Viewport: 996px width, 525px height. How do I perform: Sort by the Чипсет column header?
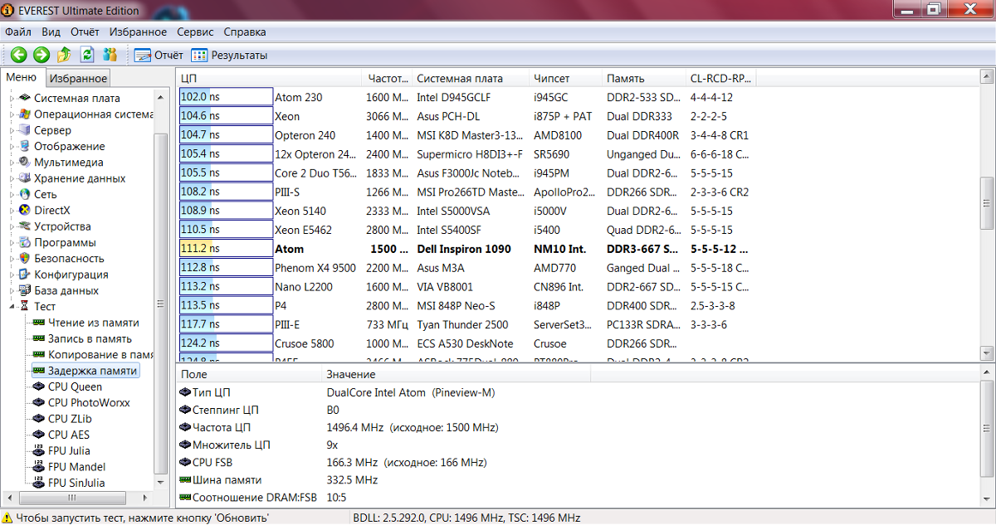[x=566, y=79]
